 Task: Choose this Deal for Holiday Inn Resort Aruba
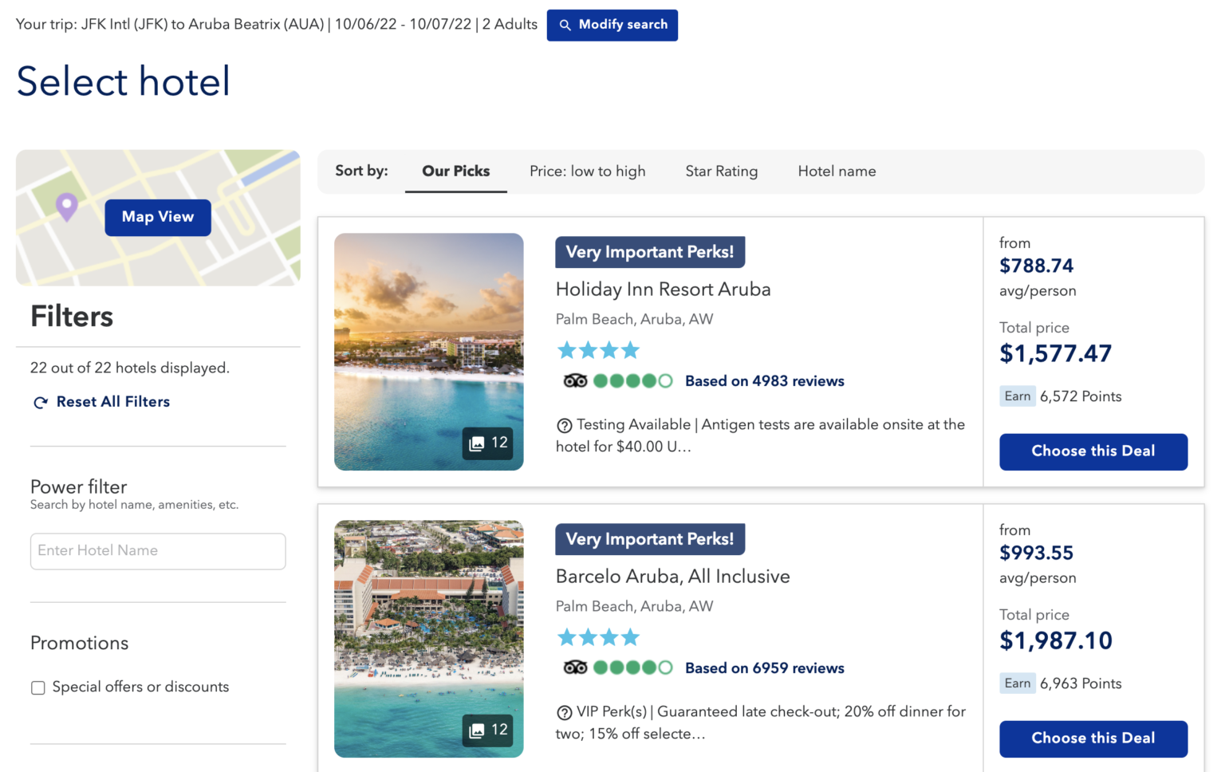1093,451
